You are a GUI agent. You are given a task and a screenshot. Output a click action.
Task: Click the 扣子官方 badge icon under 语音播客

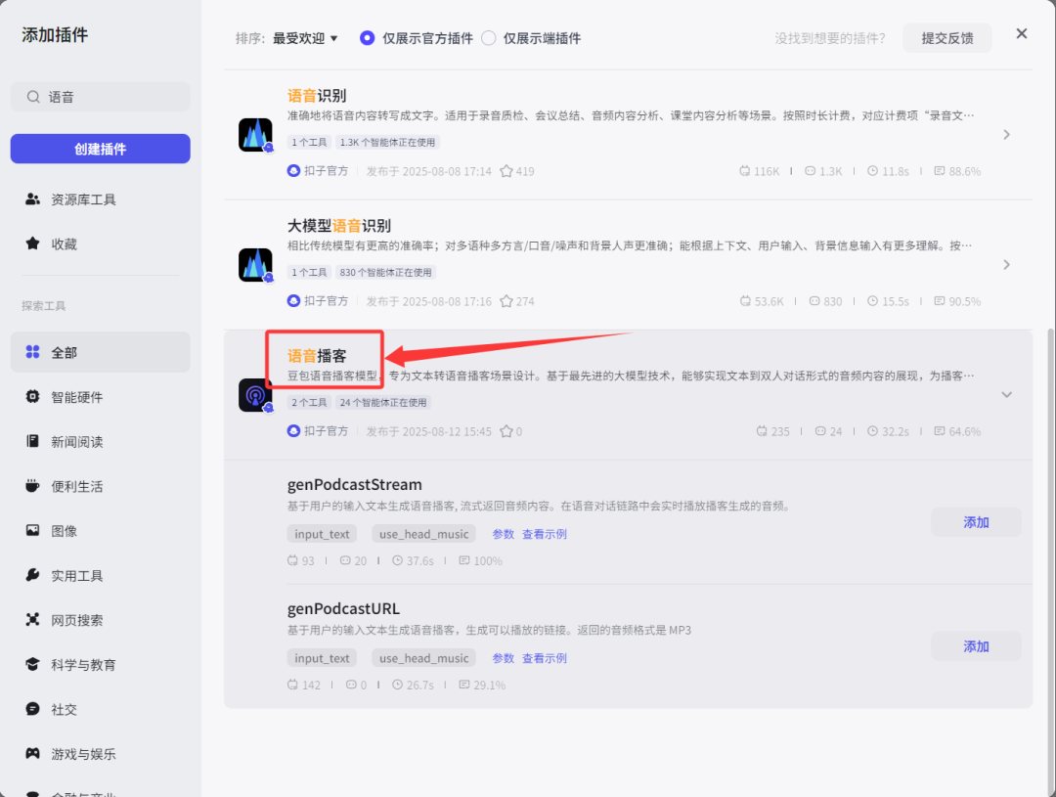tap(293, 431)
